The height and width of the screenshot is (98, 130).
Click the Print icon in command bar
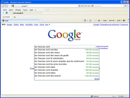(99, 20)
